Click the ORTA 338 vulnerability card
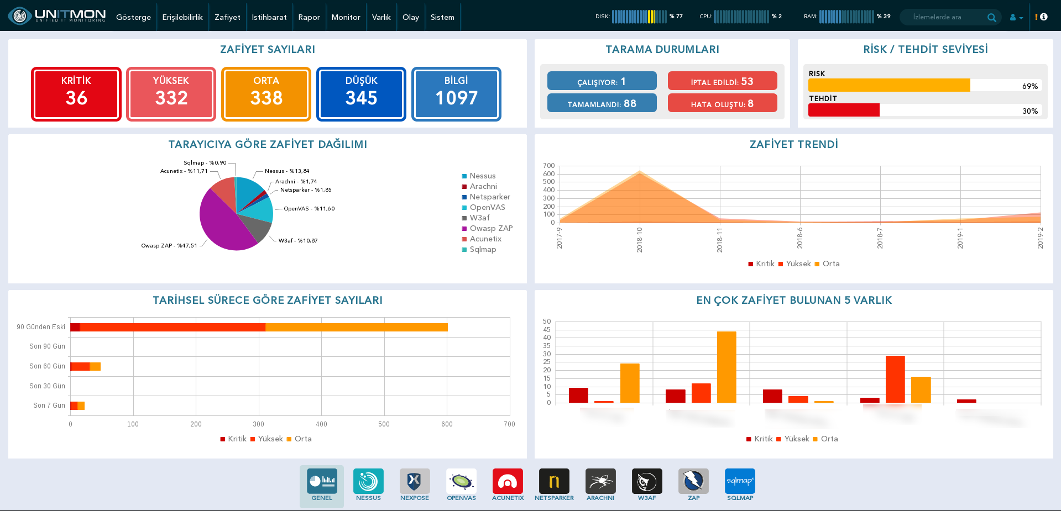The height and width of the screenshot is (511, 1061). point(266,94)
